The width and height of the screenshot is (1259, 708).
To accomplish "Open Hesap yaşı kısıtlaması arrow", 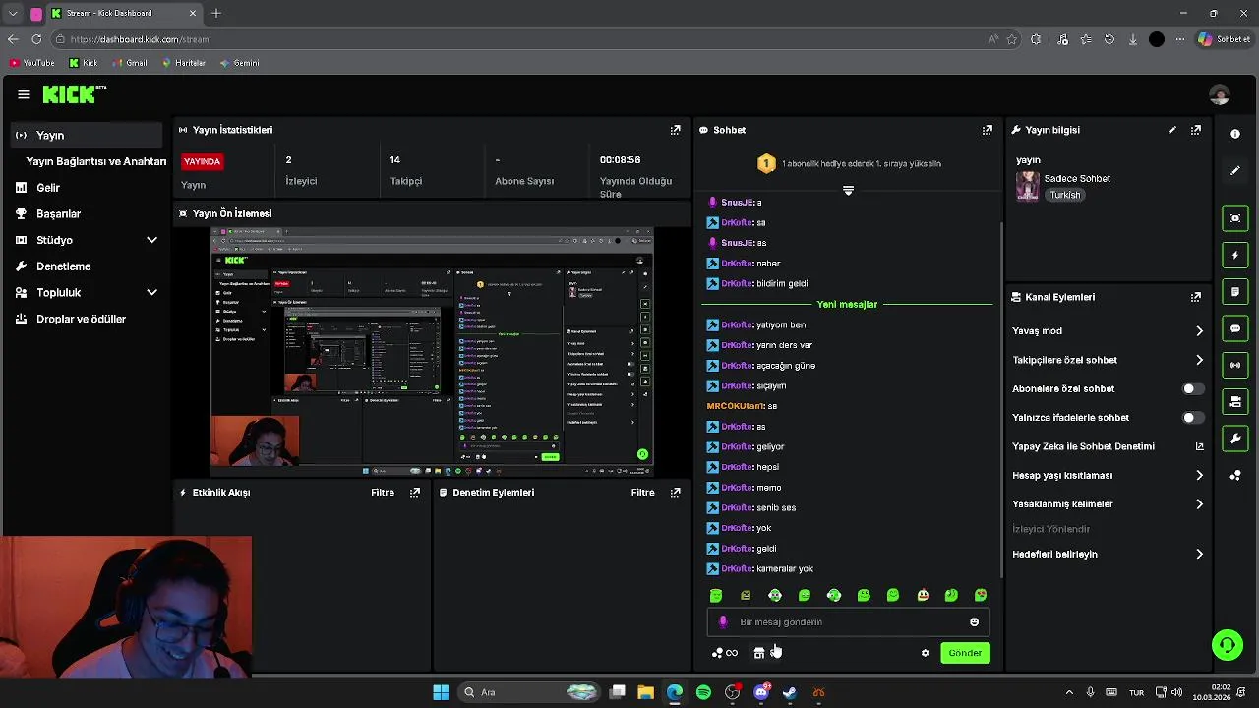I will coord(1199,476).
